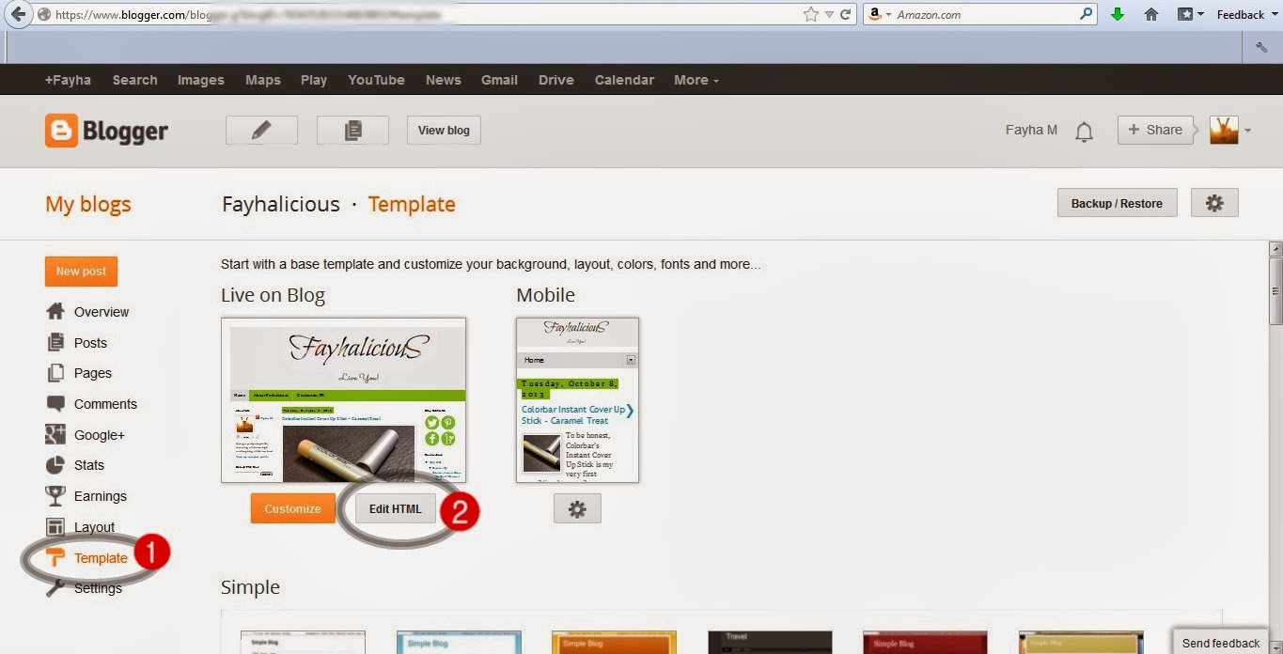1283x654 pixels.
Task: Click the browser back arrow button
Action: [18, 15]
